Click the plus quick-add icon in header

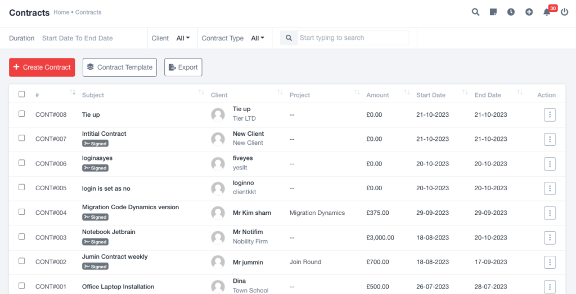click(529, 12)
